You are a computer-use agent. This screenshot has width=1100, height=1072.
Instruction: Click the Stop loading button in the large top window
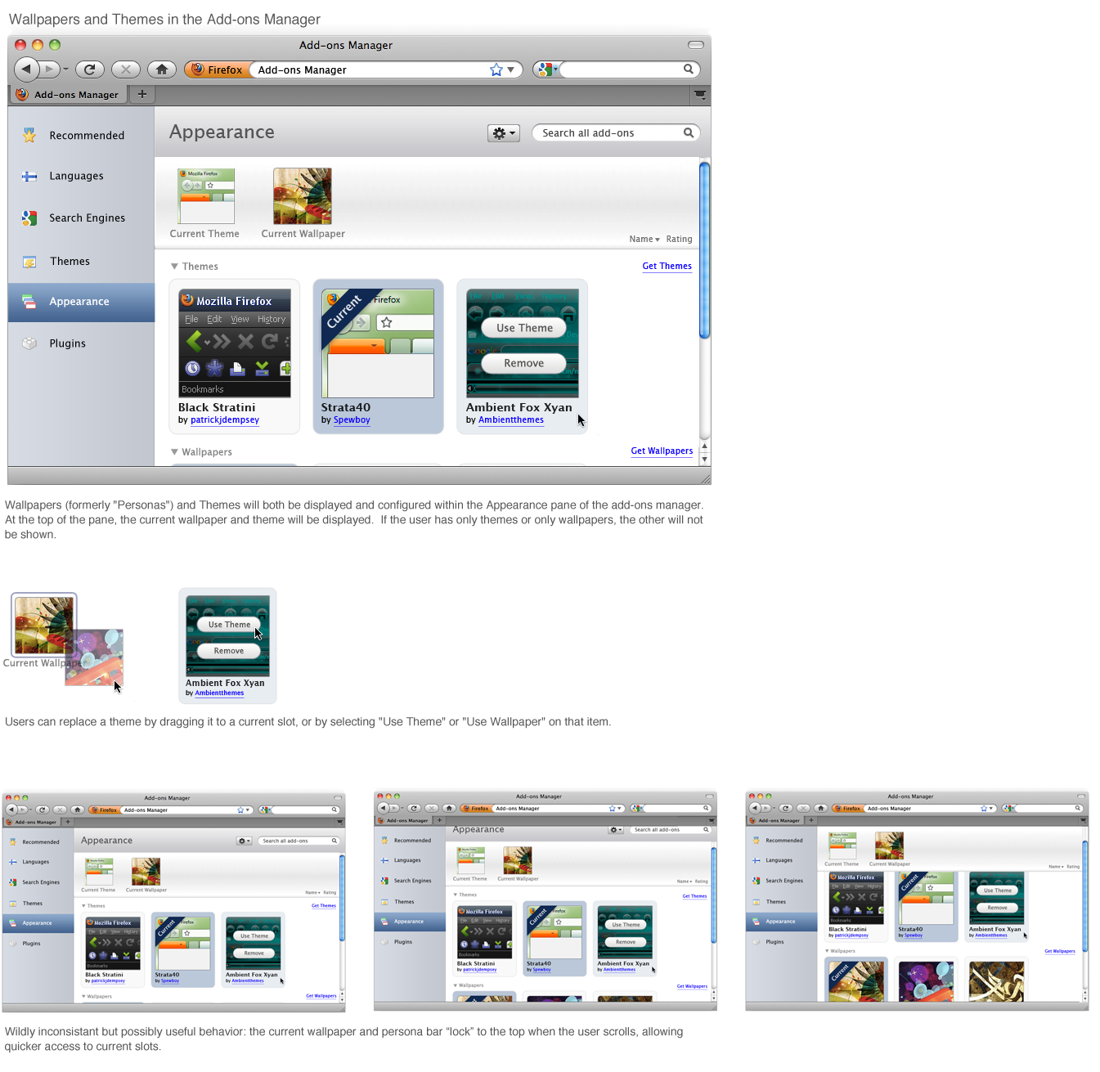(x=125, y=70)
